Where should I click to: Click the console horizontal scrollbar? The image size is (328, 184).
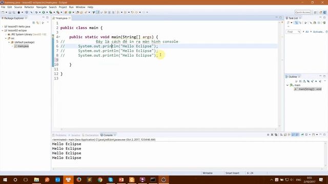tap(188, 169)
